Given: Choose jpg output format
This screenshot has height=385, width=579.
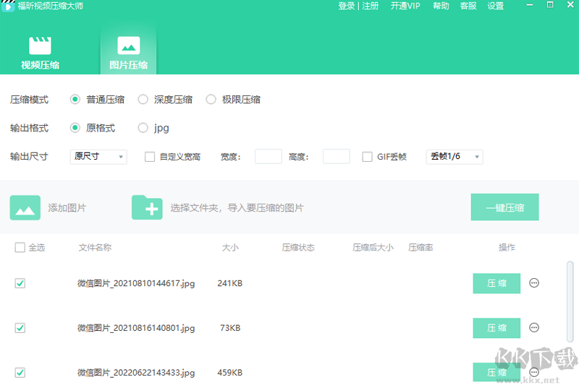Looking at the screenshot, I should [x=143, y=128].
